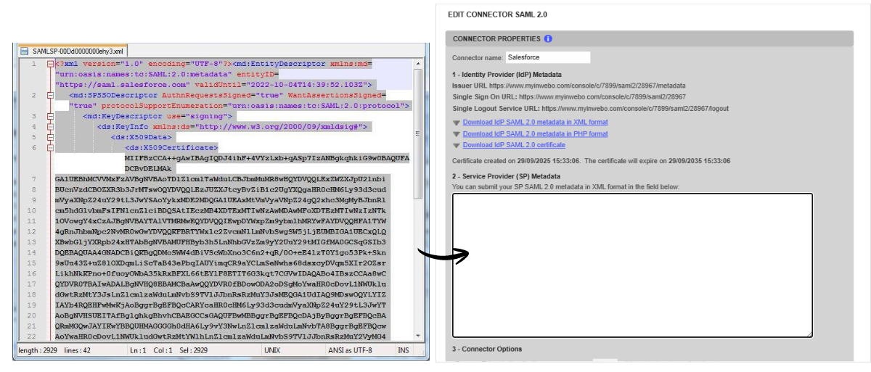Click the Notepad++ vertical scrollbar thumb

(x=417, y=135)
